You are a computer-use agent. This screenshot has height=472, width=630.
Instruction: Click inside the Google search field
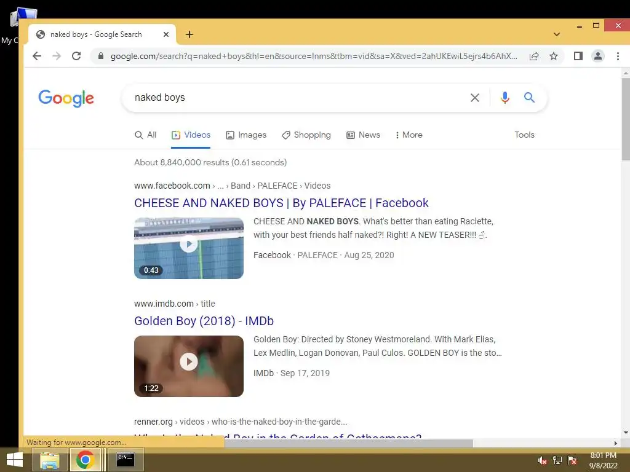click(297, 98)
